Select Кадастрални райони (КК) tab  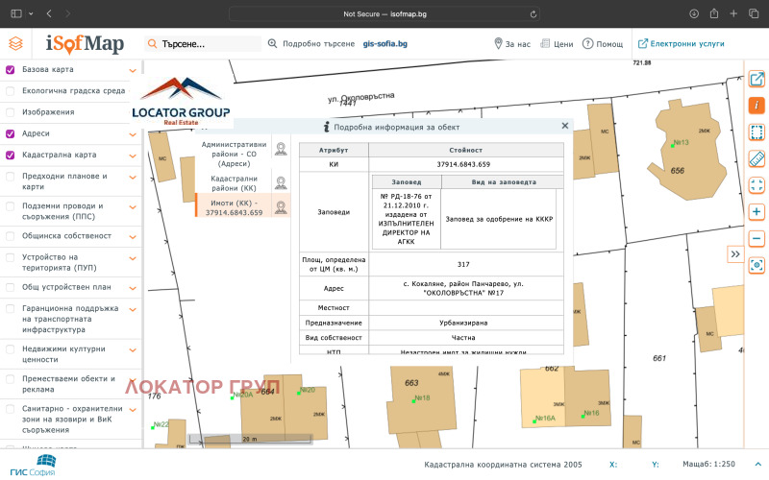[x=235, y=182]
